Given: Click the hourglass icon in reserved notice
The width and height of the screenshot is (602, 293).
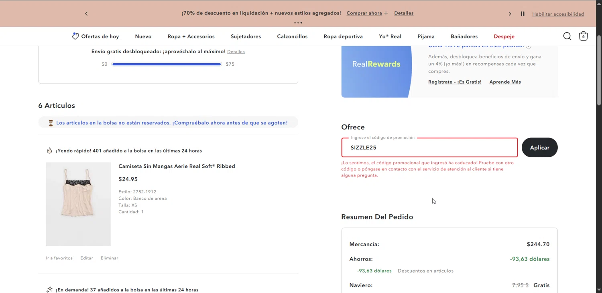Looking at the screenshot, I should pyautogui.click(x=51, y=123).
